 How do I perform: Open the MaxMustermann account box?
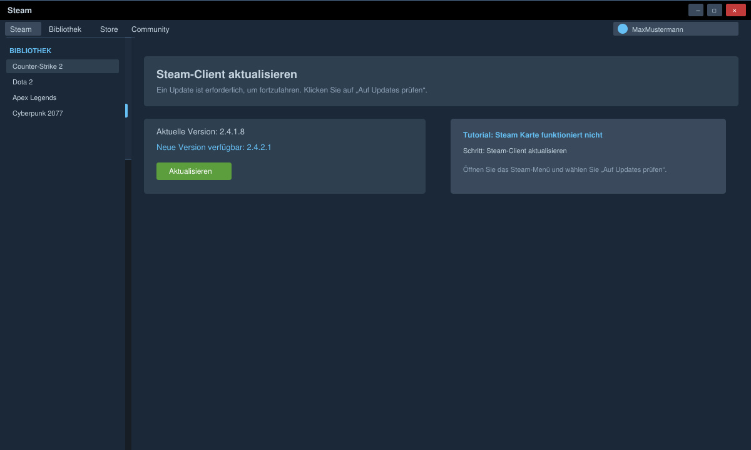676,29
